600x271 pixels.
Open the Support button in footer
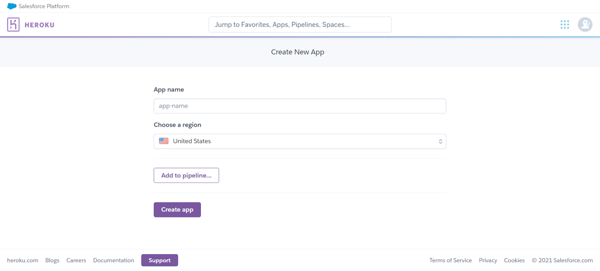(159, 260)
